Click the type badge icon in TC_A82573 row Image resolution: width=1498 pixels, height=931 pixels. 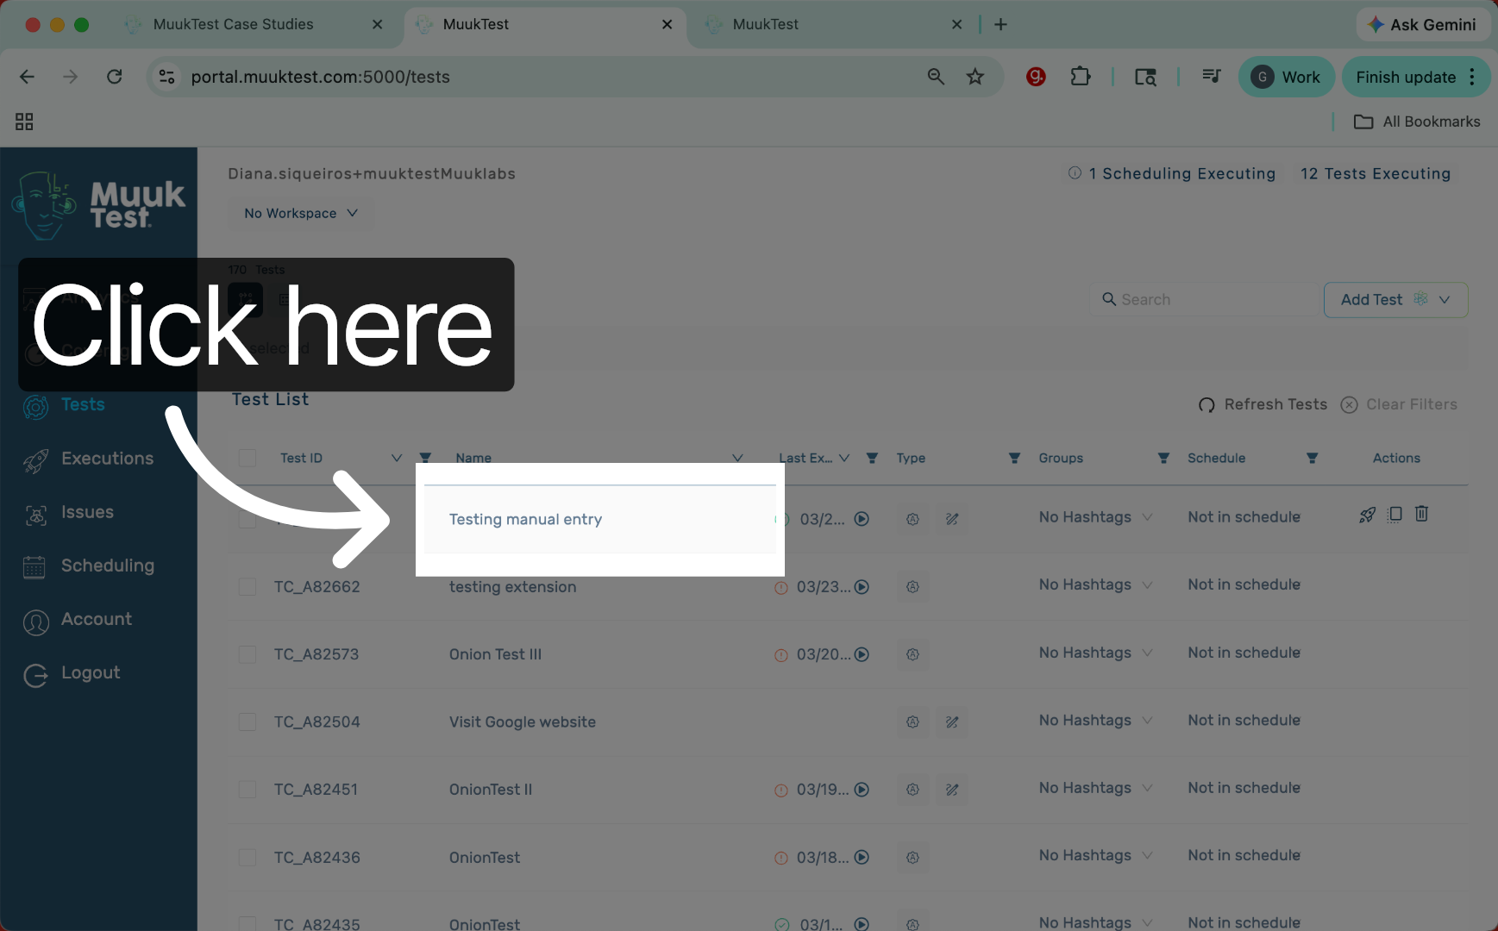point(912,654)
